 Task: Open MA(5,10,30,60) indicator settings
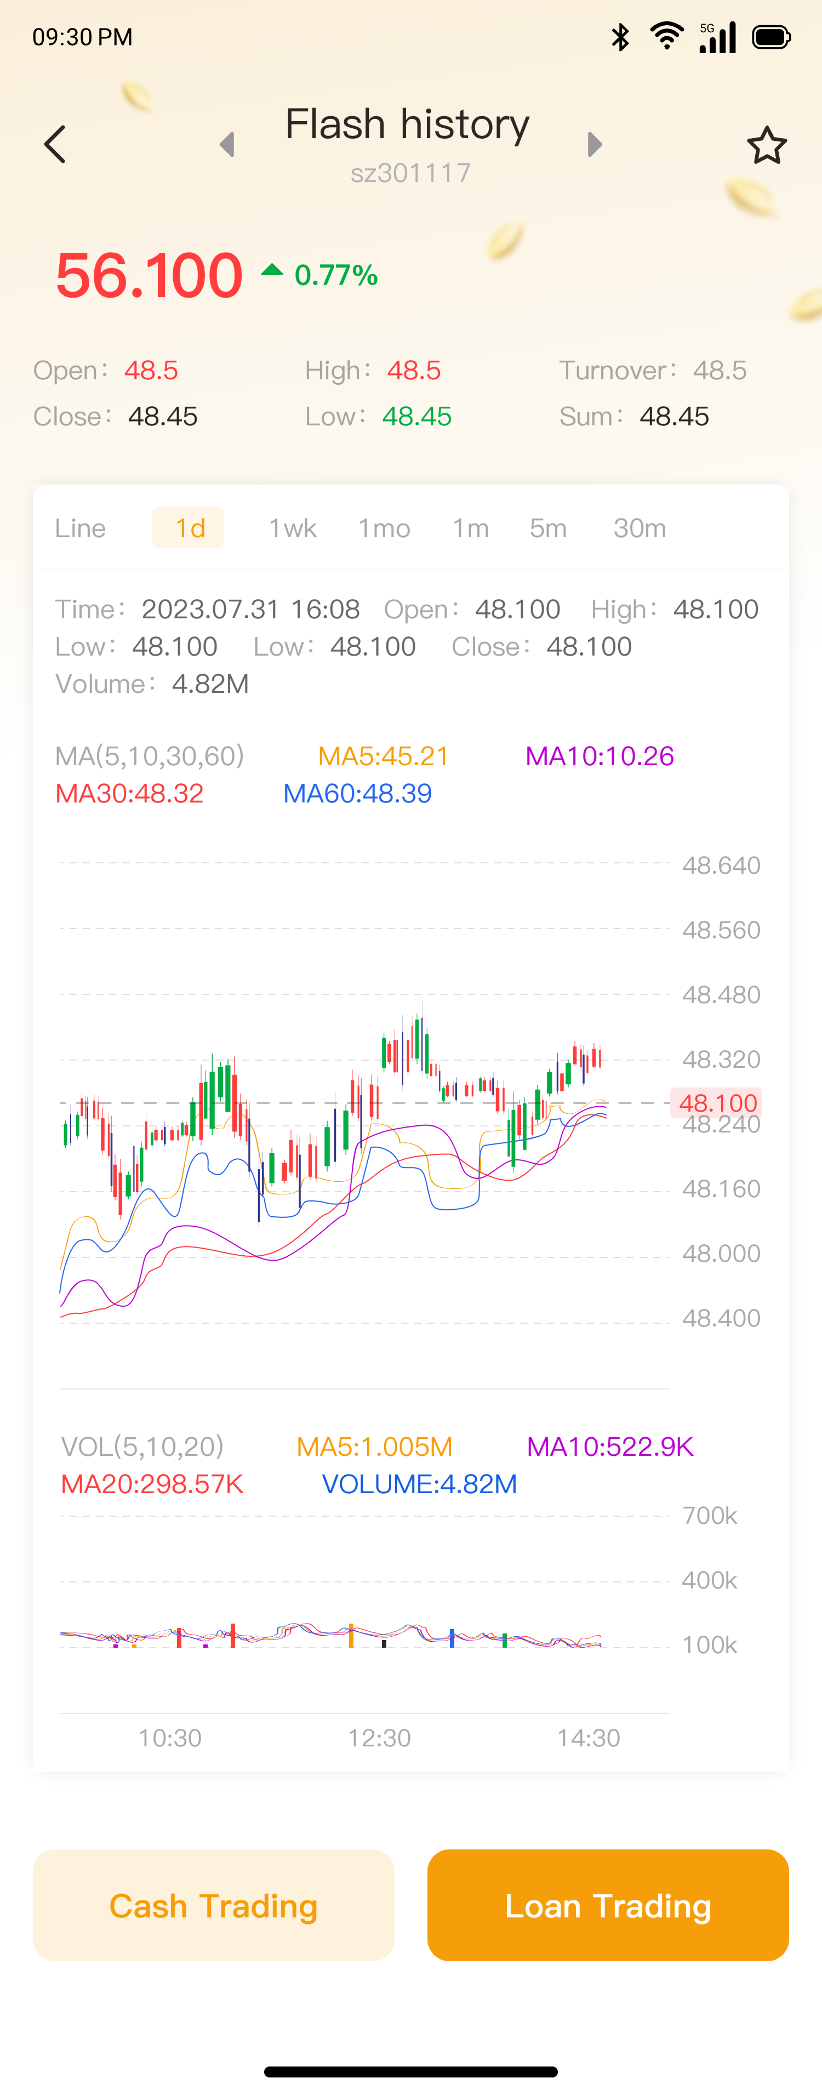click(x=150, y=755)
